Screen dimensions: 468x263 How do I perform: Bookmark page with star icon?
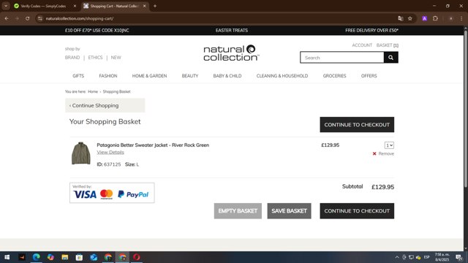[410, 18]
